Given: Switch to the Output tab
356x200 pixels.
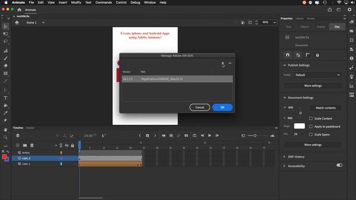Looking at the screenshot, I should click(30, 128).
